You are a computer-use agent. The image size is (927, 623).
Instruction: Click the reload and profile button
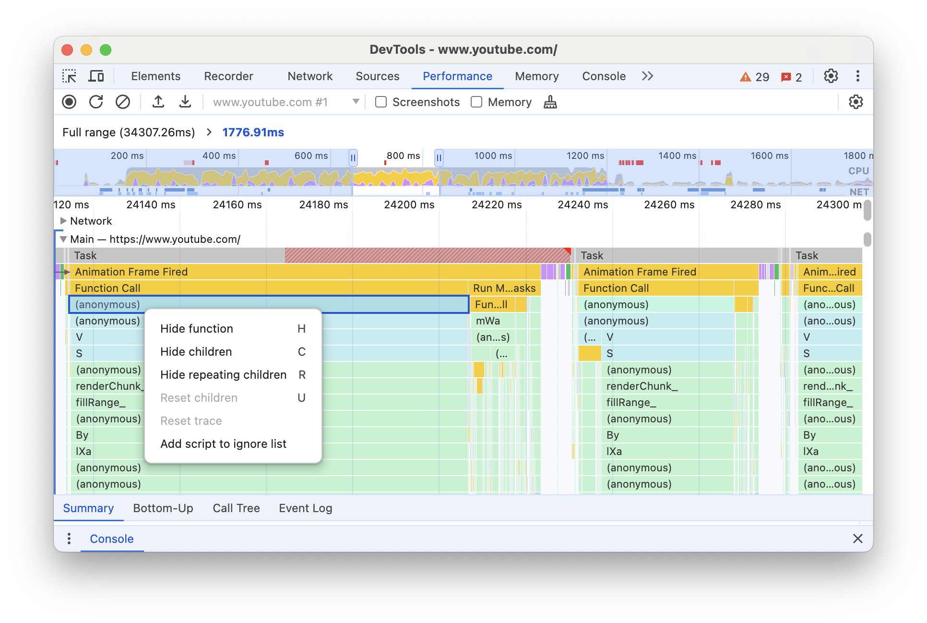[96, 103]
